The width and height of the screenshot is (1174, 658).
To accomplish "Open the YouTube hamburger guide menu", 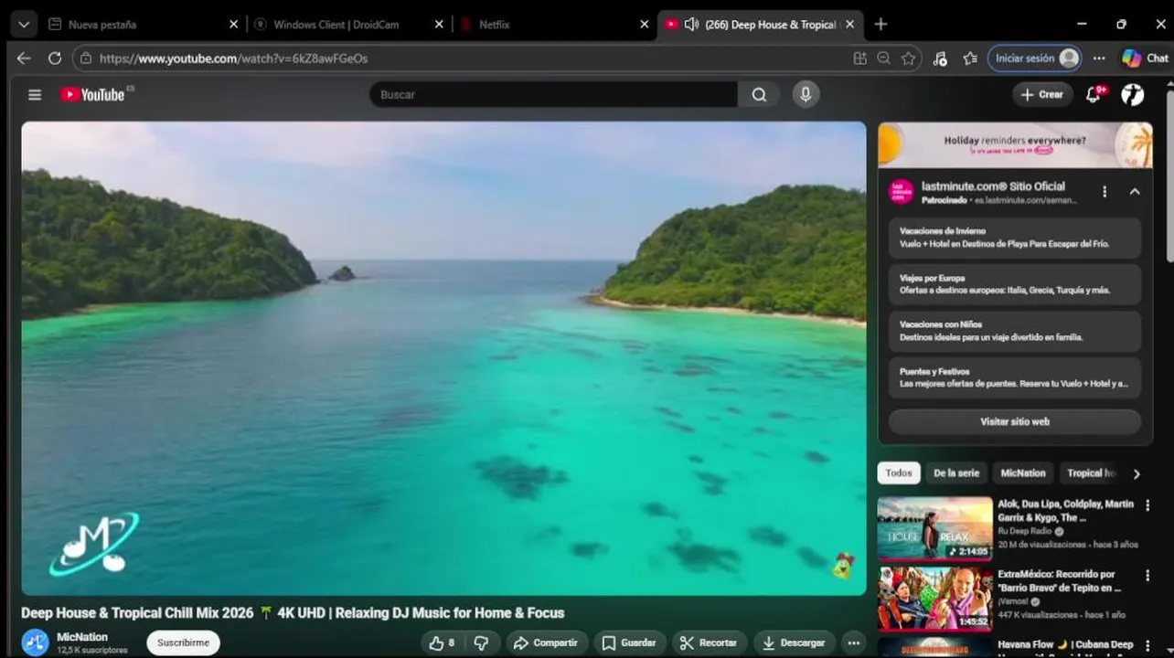I will [x=35, y=94].
